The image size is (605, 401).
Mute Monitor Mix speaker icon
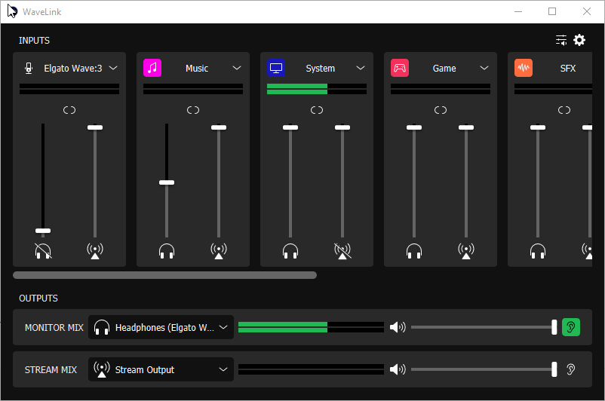click(398, 327)
